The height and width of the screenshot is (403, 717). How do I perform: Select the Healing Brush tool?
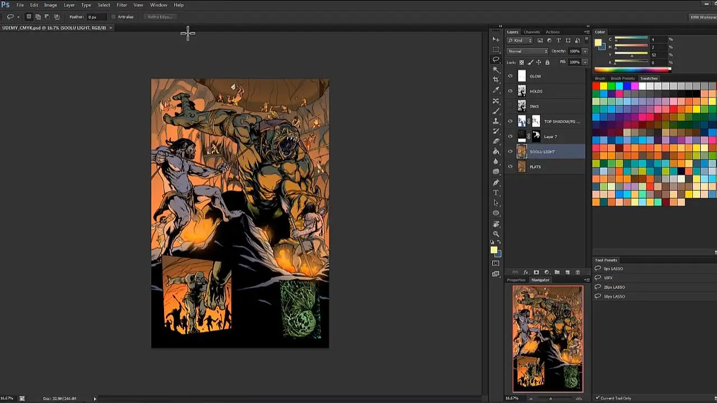tap(496, 101)
